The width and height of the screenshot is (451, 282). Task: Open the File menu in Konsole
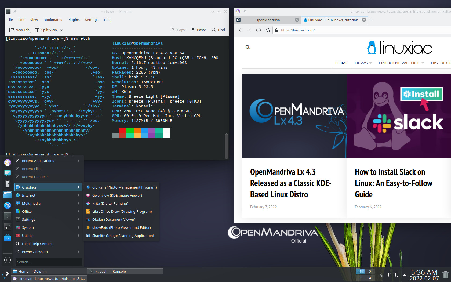(10, 20)
